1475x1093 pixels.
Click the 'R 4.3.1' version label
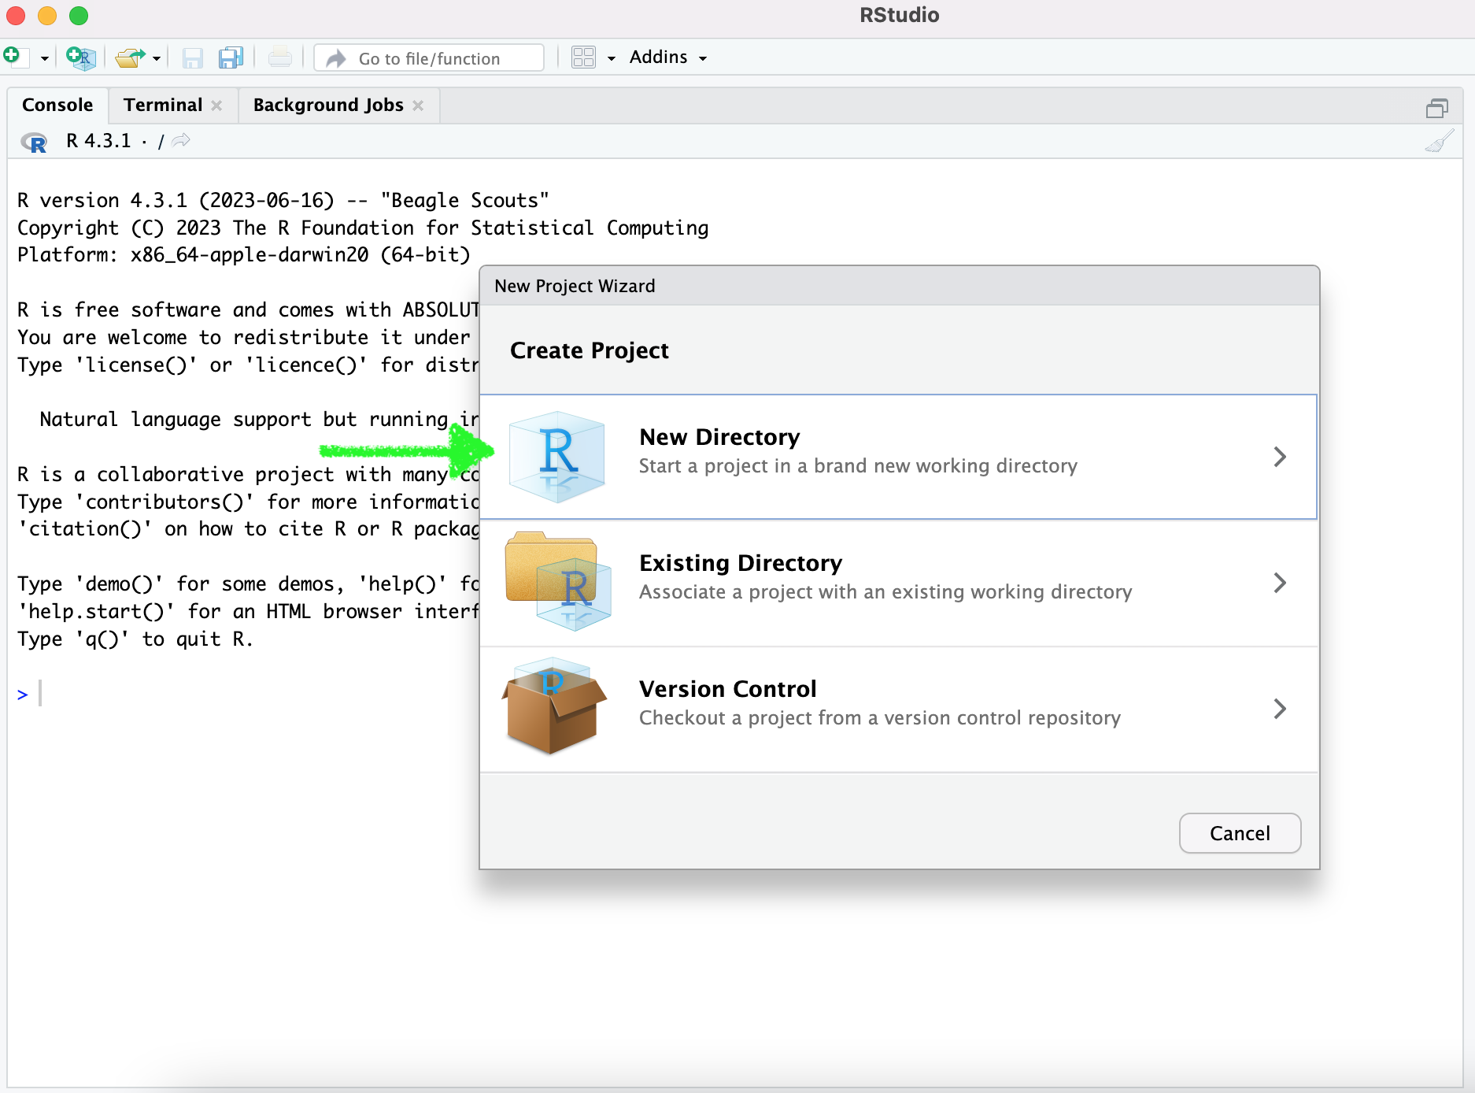(98, 141)
